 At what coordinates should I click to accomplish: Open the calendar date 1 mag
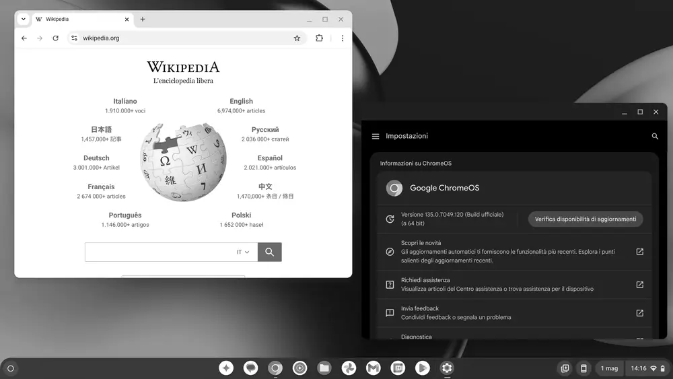pyautogui.click(x=609, y=368)
